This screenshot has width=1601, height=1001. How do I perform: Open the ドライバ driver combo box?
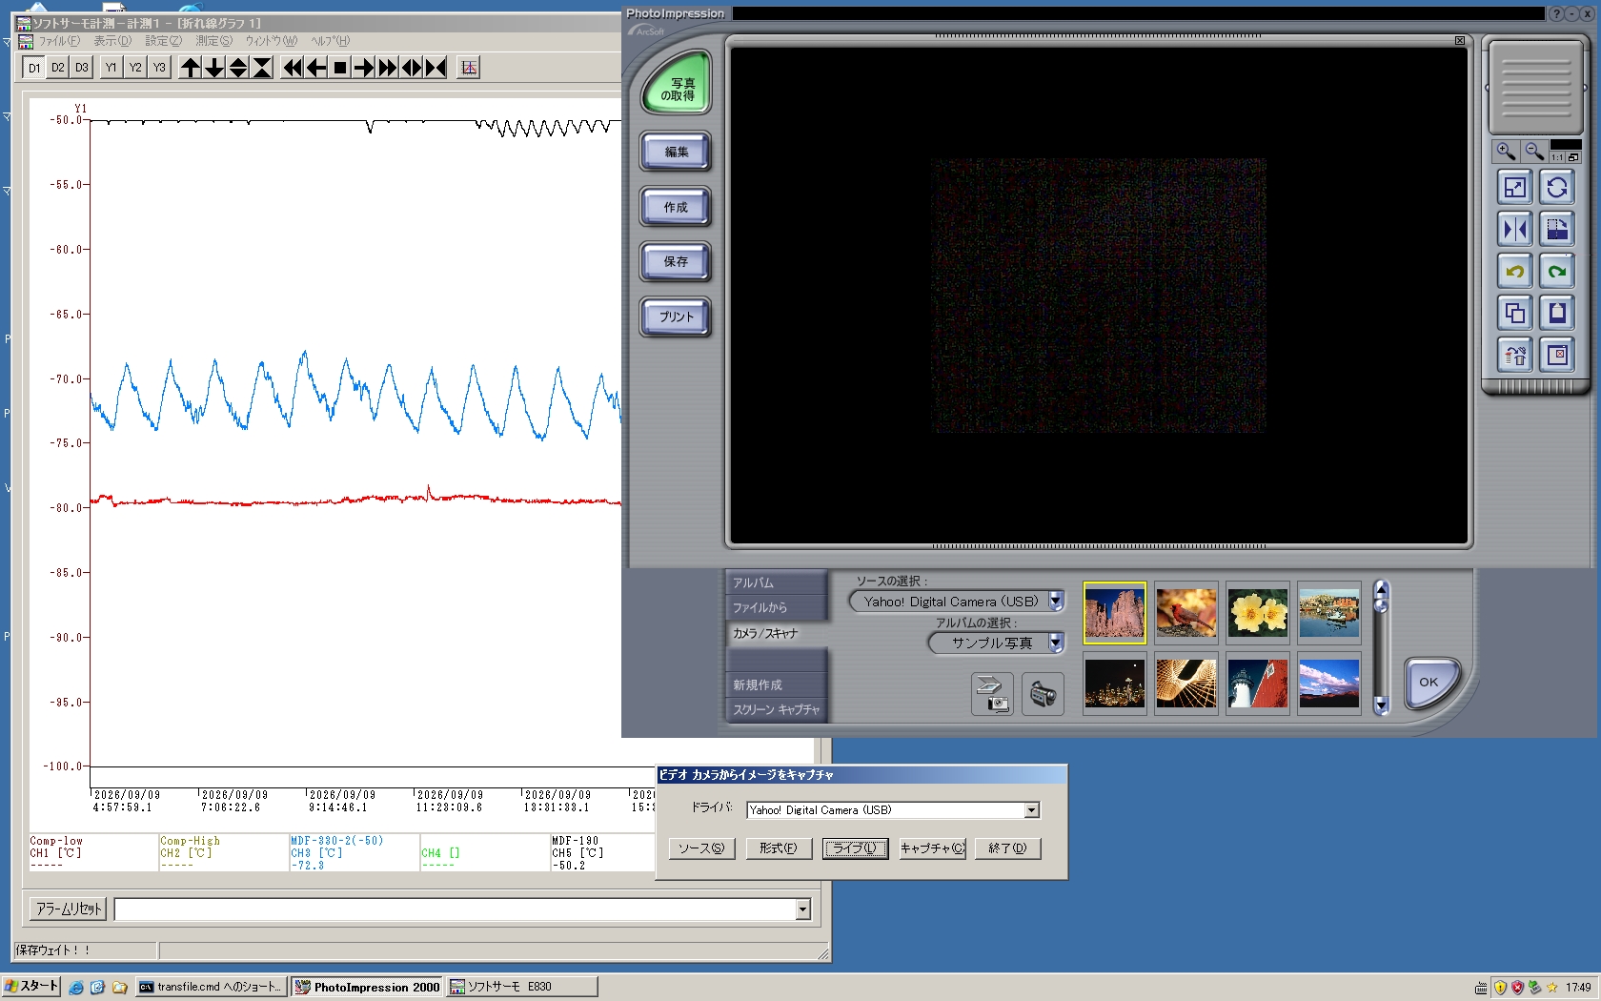tap(893, 810)
